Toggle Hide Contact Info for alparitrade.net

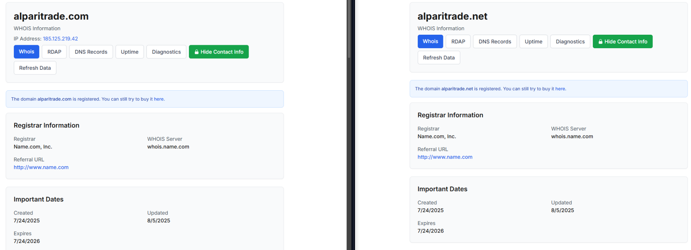622,41
